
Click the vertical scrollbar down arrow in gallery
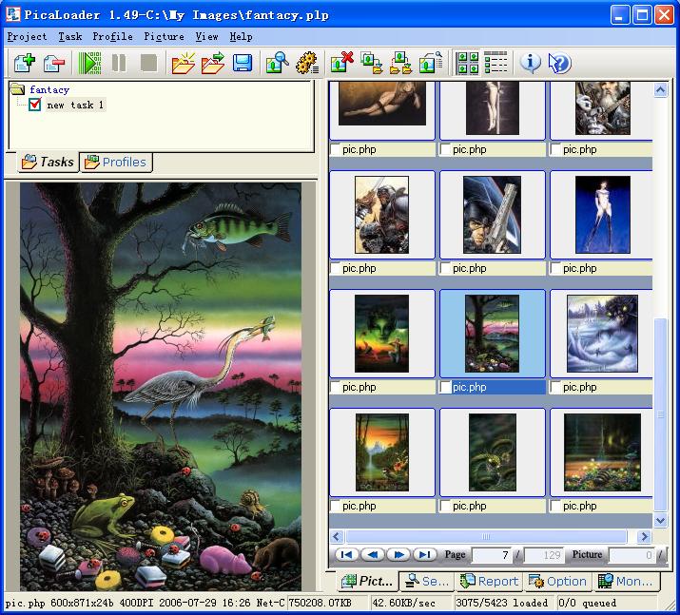[x=660, y=520]
